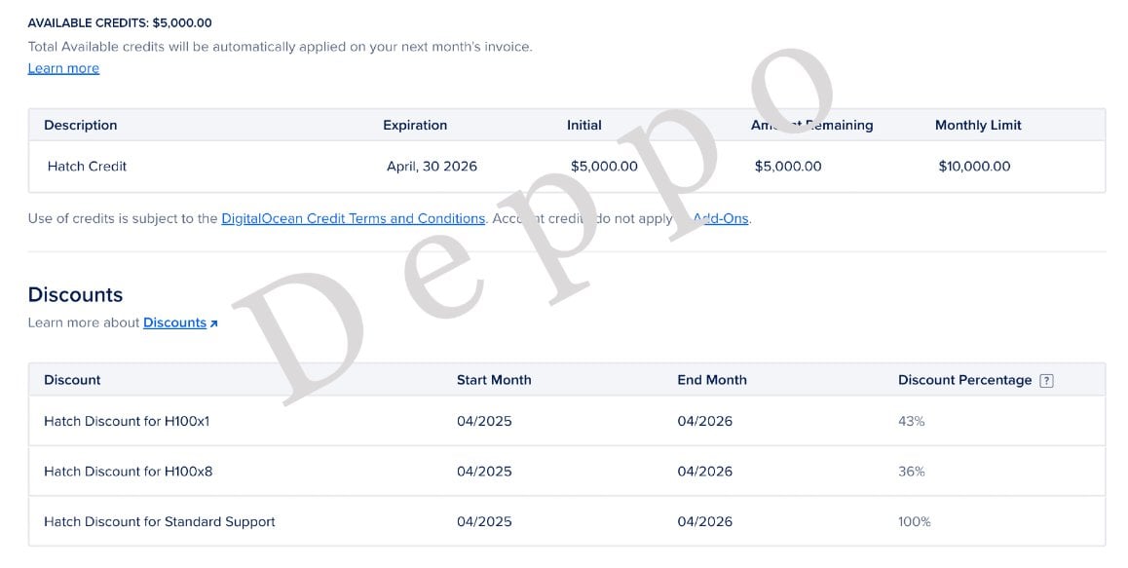Click the April, 30 2026 expiration value

[x=432, y=167]
